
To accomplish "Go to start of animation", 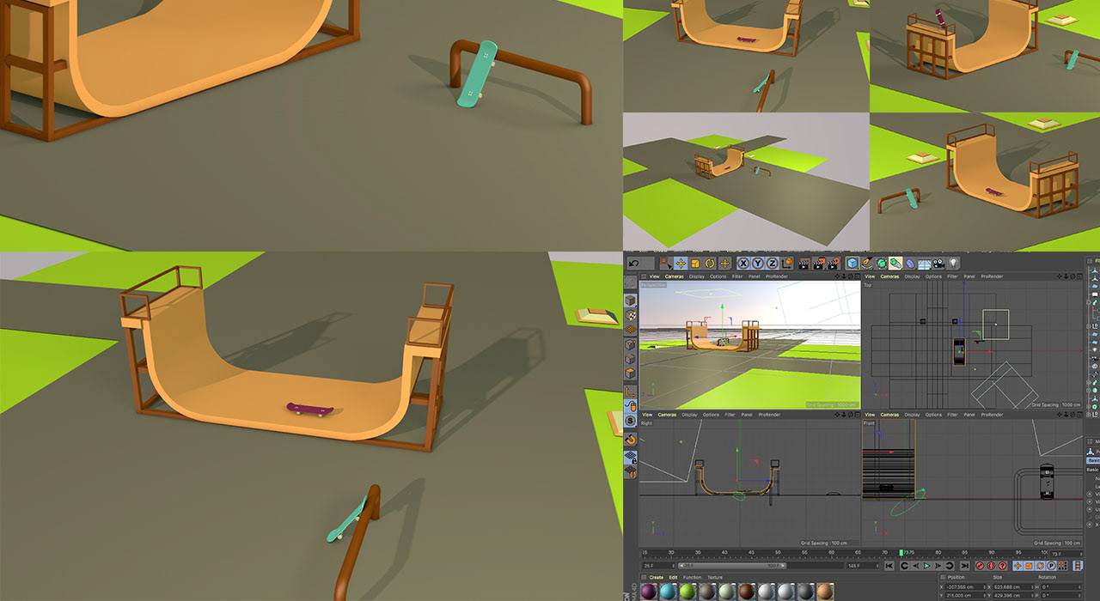I will tap(889, 566).
